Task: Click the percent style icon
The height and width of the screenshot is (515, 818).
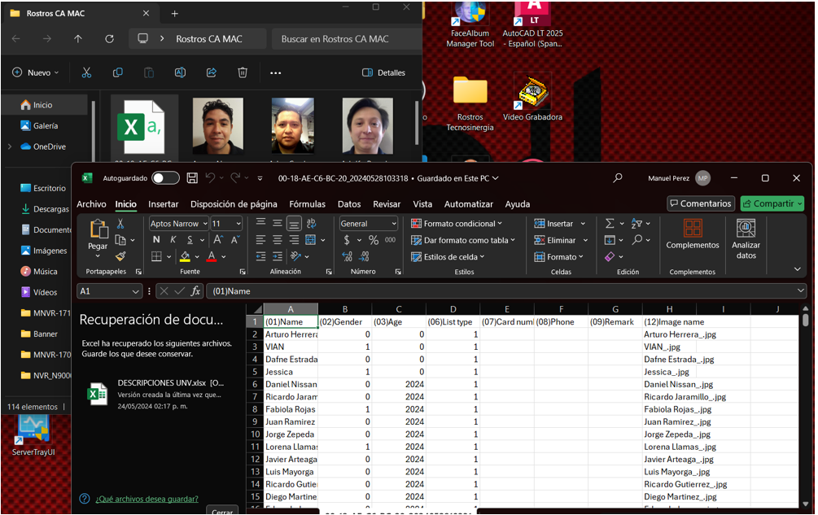Action: tap(374, 240)
